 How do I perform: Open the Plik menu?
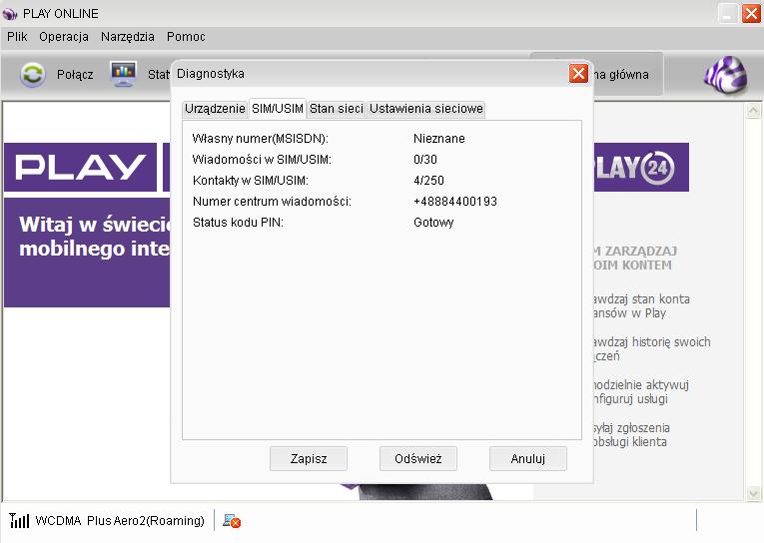pos(17,37)
